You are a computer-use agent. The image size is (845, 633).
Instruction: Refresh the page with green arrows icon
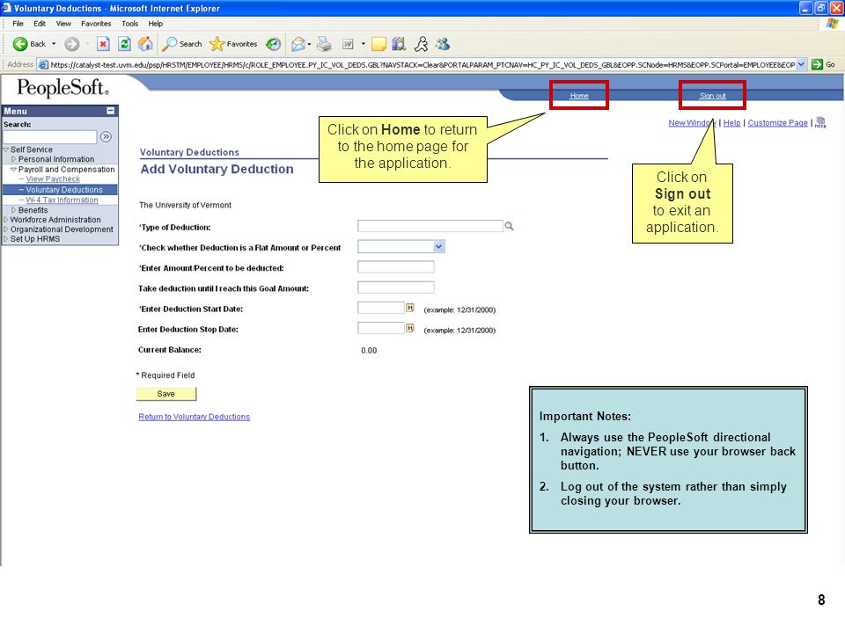[124, 44]
